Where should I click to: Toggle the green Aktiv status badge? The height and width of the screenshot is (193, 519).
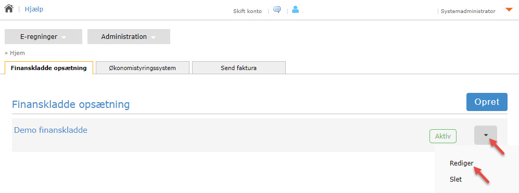[443, 136]
